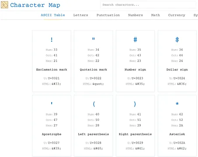Select the U+0027 Unicode value
This screenshot has height=157, width=198.
click(x=54, y=143)
